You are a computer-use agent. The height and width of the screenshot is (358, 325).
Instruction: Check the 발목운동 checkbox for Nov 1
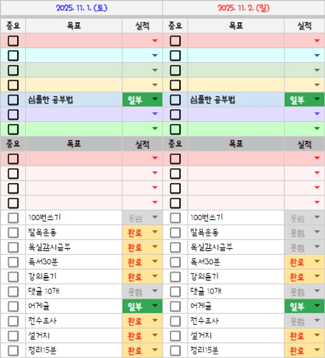(x=13, y=233)
